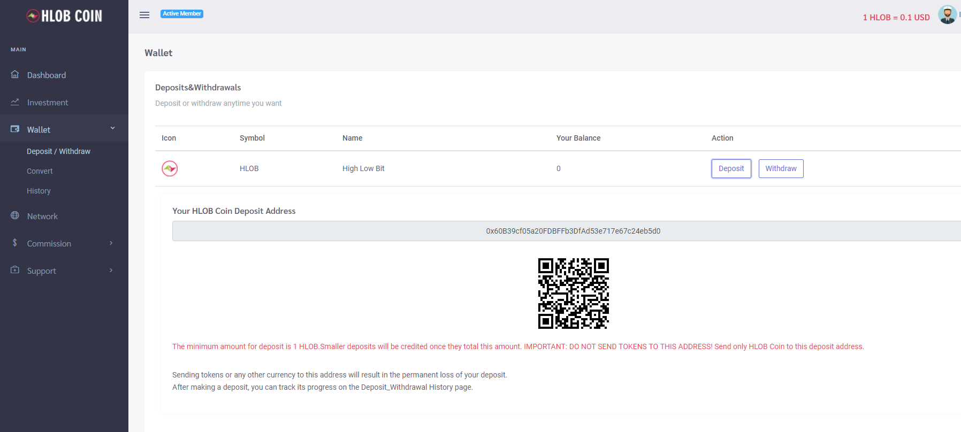Click the Investment chart icon
The image size is (961, 432).
click(15, 102)
